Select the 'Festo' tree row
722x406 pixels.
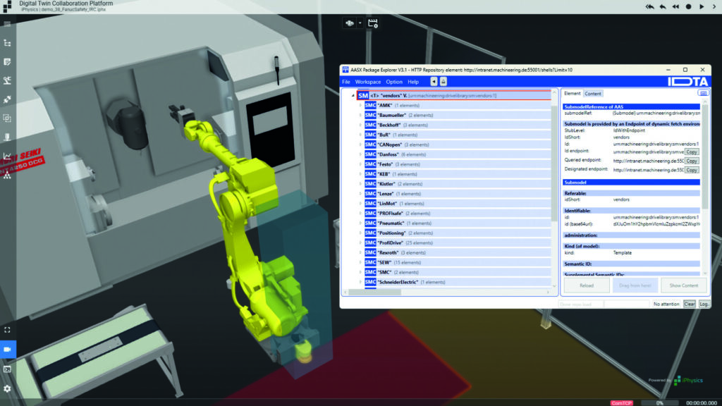457,164
